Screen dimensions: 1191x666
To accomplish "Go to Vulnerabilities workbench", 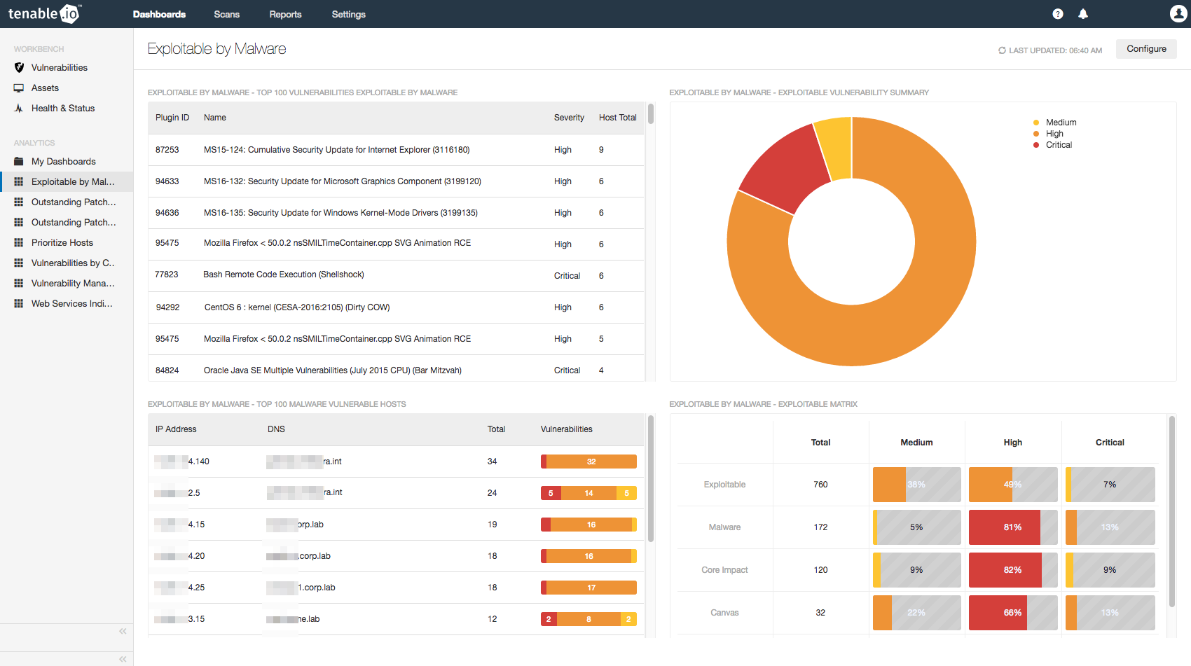I will click(x=60, y=68).
